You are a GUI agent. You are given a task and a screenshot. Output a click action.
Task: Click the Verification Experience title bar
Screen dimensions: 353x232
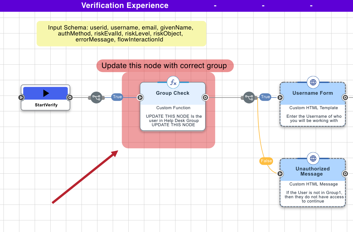[x=125, y=5]
